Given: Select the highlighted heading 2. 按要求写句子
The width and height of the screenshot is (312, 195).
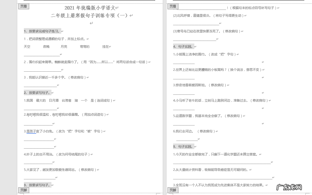Looking at the screenshot, I should click(38, 93).
